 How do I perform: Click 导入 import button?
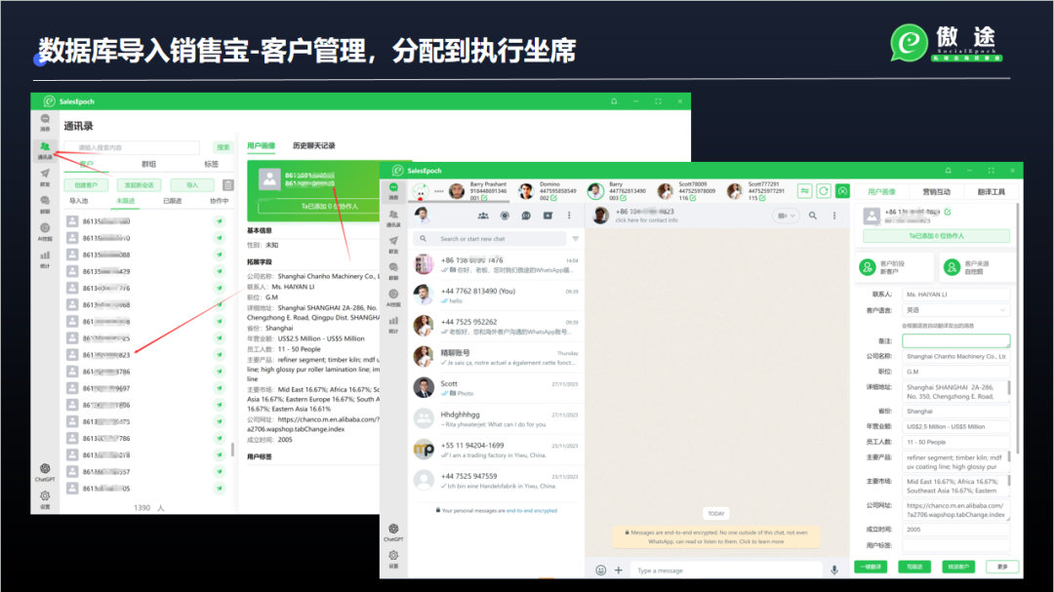coord(192,184)
